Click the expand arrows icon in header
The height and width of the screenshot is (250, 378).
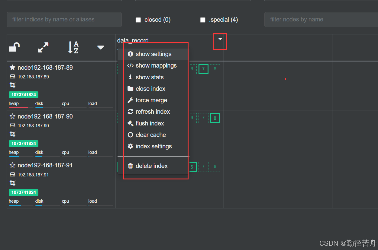coord(43,47)
